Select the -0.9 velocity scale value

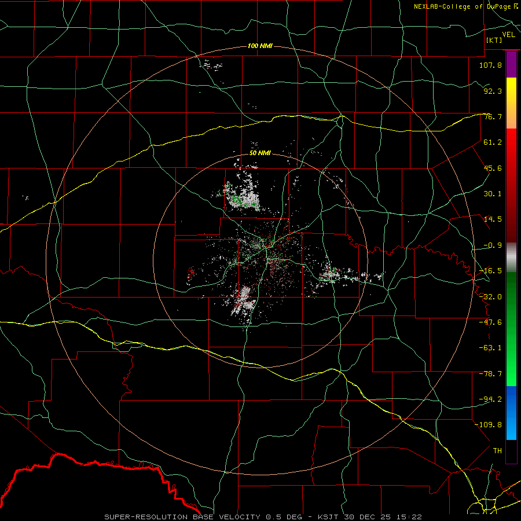pyautogui.click(x=493, y=245)
